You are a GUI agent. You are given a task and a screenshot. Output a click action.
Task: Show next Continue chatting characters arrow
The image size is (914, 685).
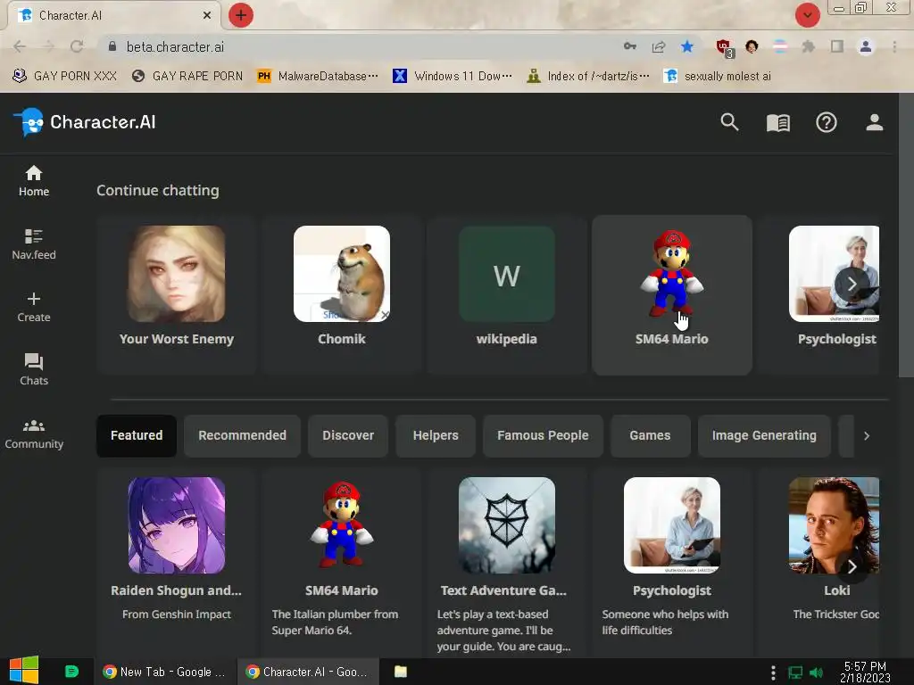click(852, 284)
